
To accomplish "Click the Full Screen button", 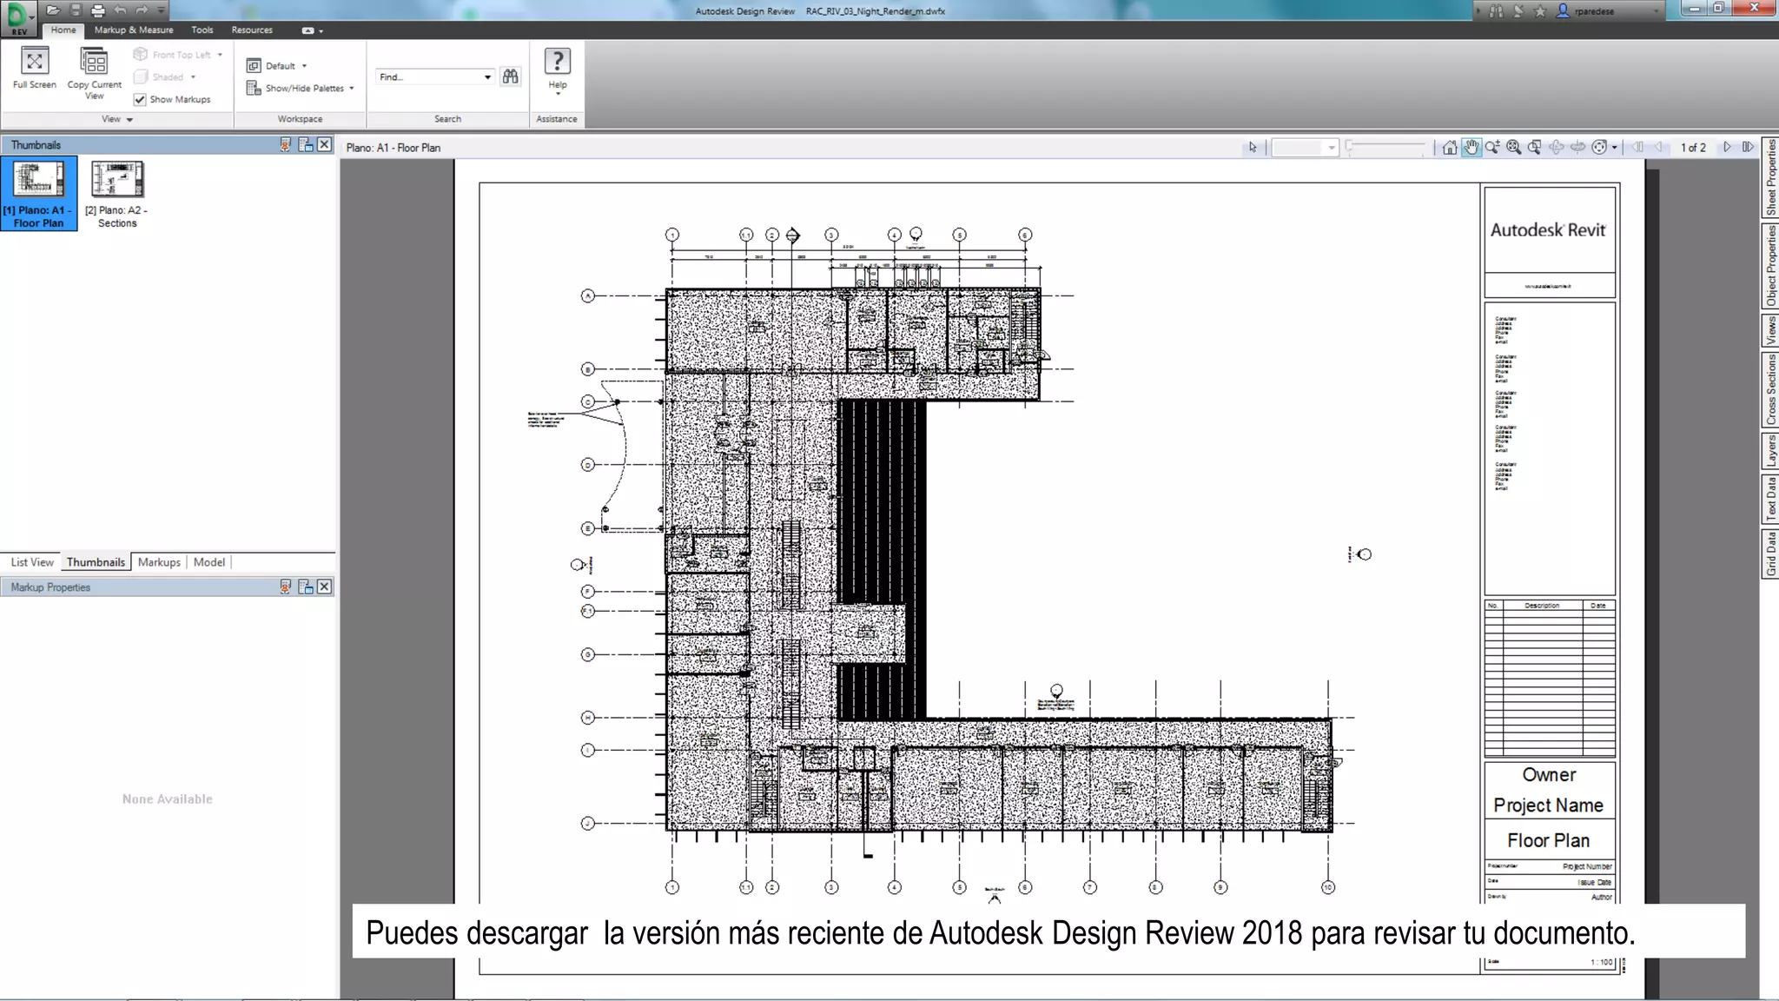I will (34, 69).
